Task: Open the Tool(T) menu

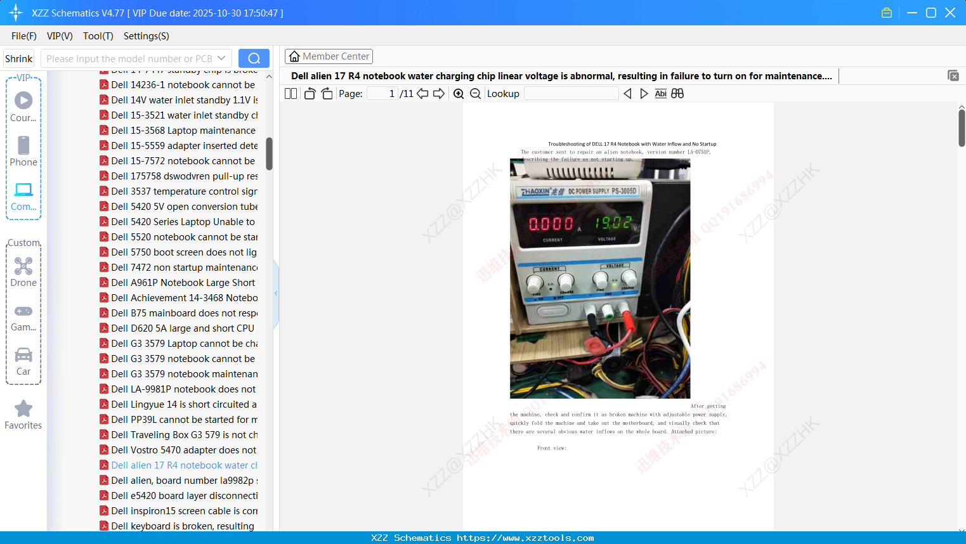Action: (98, 36)
